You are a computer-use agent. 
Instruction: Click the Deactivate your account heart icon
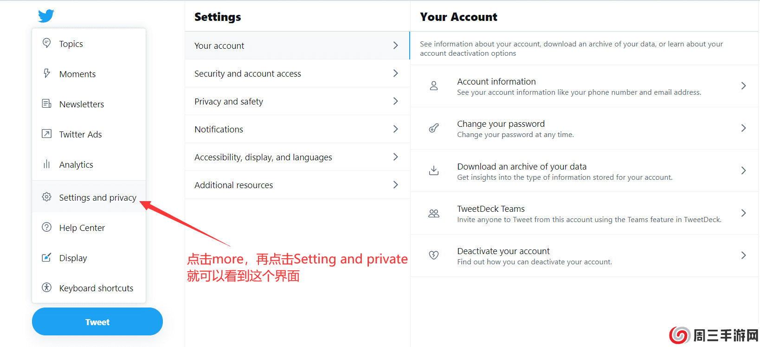pos(434,255)
